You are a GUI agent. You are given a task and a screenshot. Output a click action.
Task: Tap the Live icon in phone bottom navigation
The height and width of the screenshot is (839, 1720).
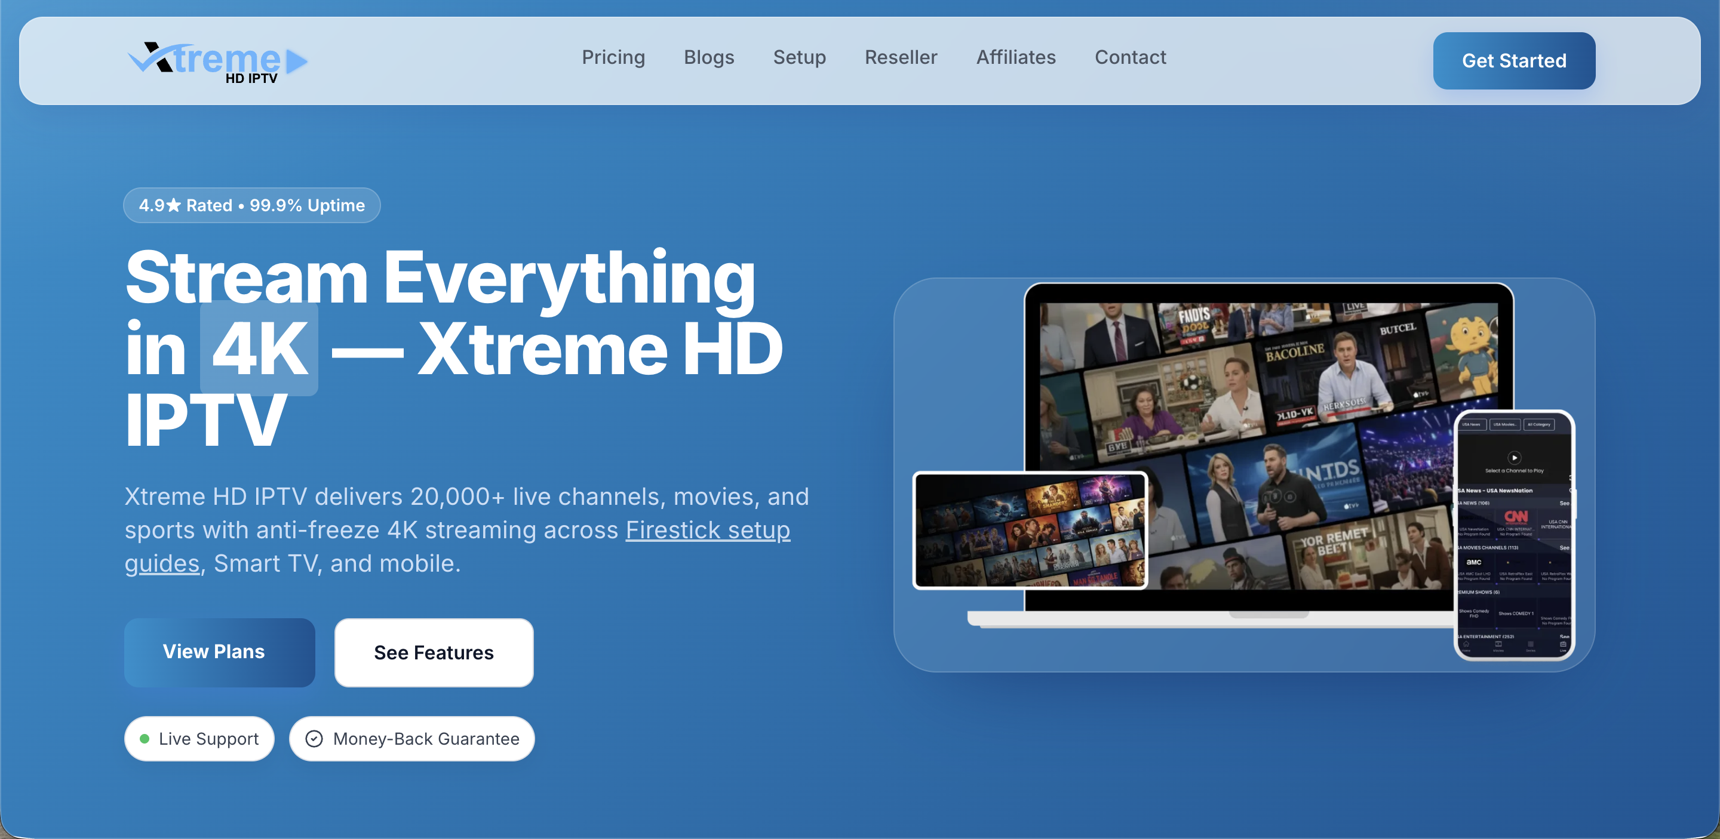(1562, 644)
